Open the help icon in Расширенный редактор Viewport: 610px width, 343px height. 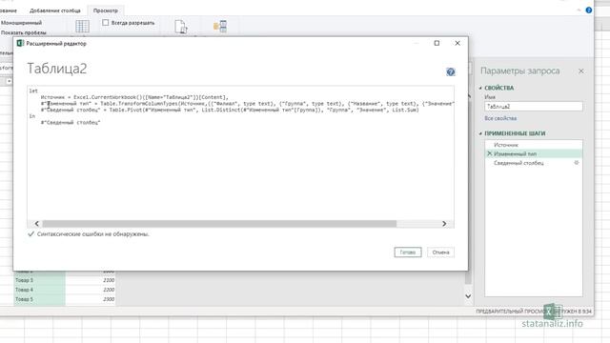click(451, 72)
